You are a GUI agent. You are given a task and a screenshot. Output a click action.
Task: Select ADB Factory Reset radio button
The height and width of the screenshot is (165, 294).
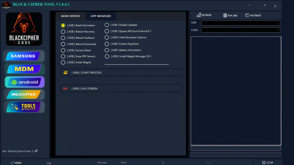pos(63,50)
